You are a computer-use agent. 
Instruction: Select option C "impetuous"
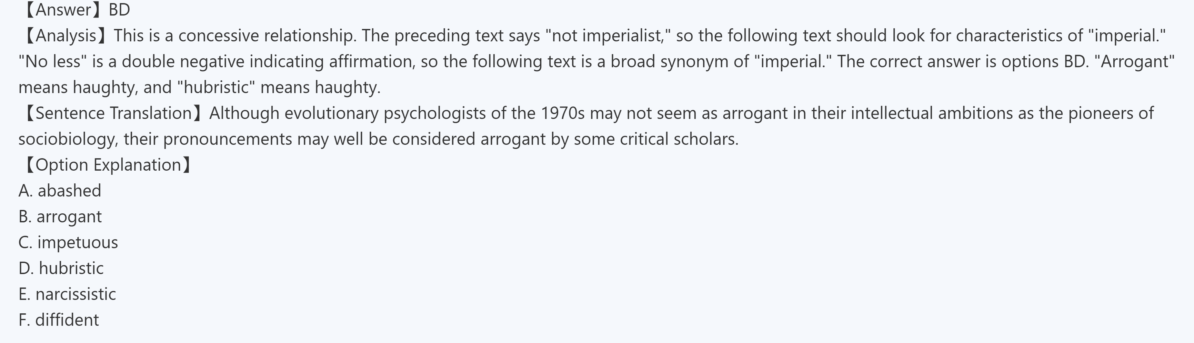click(x=68, y=242)
